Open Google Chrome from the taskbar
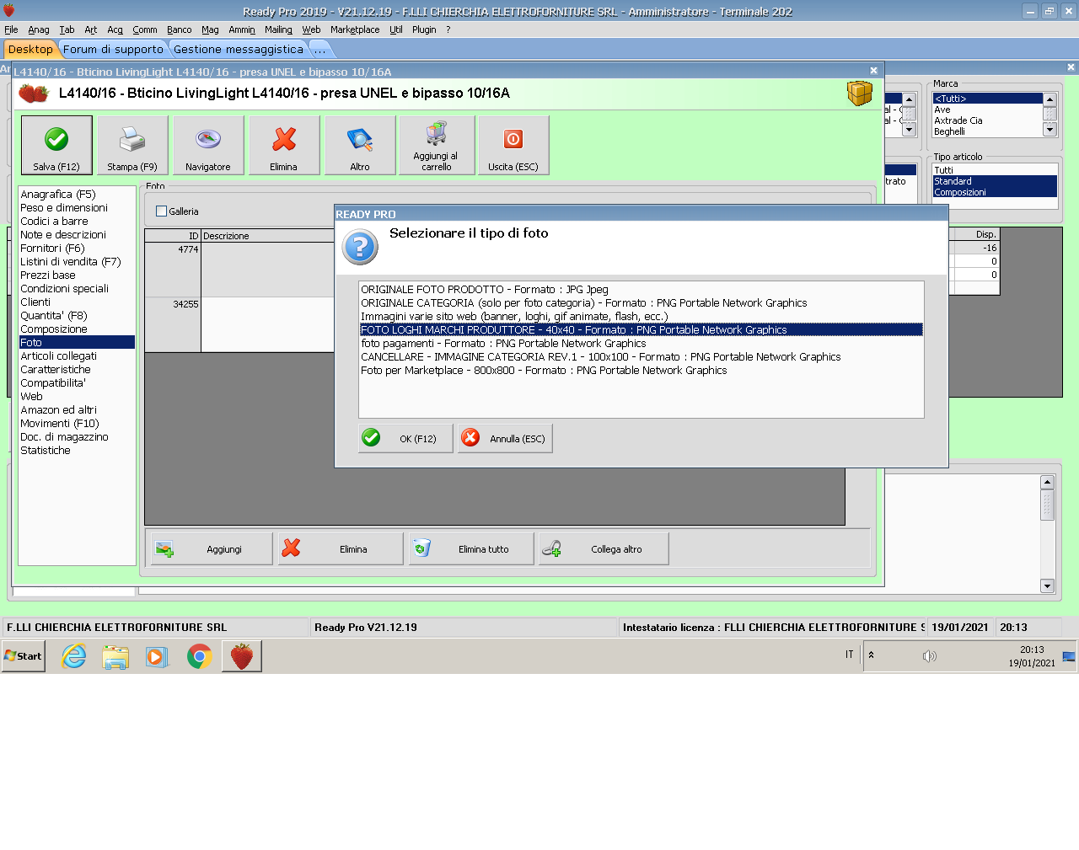 click(199, 656)
